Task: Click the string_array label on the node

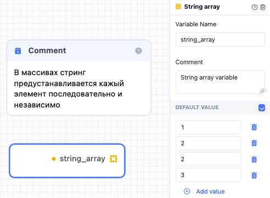Action: [82, 159]
